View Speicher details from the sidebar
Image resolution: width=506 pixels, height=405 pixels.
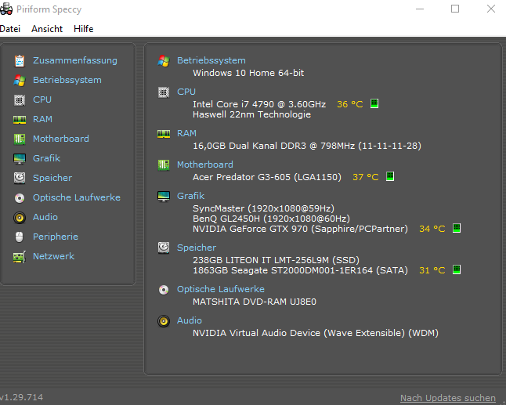coord(52,178)
